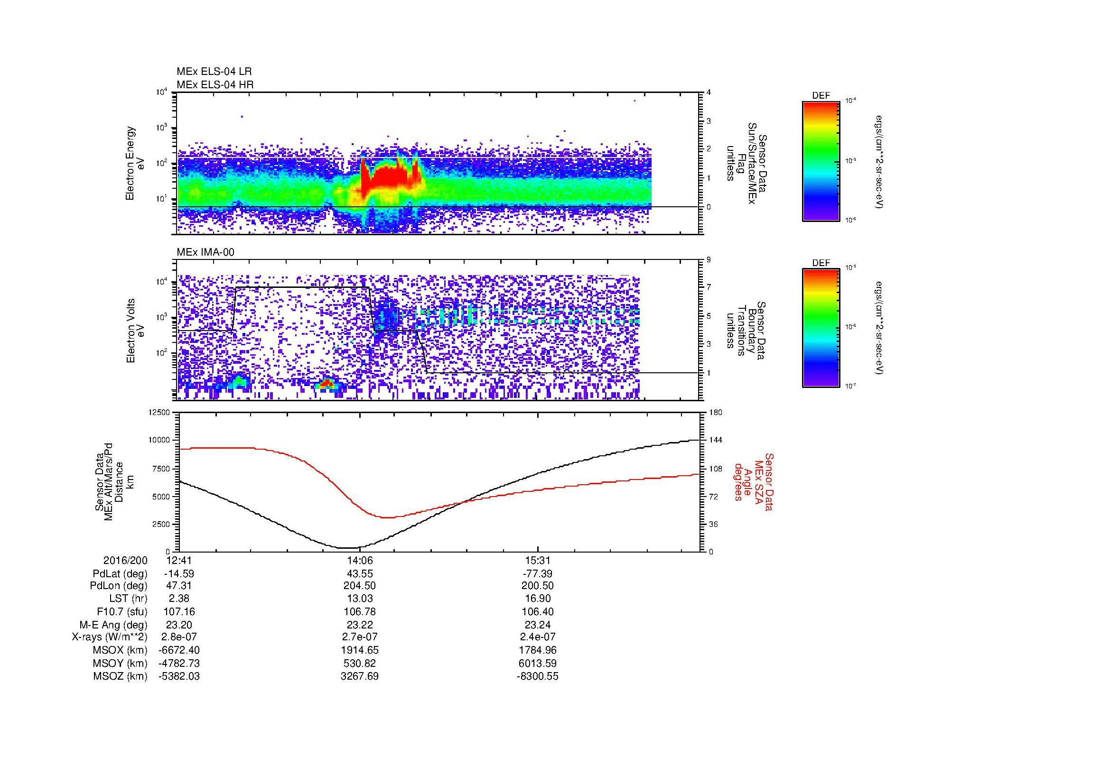Click the 'Electron Volts eV' axis label
Screen dimensions: 1110x784
click(135, 331)
